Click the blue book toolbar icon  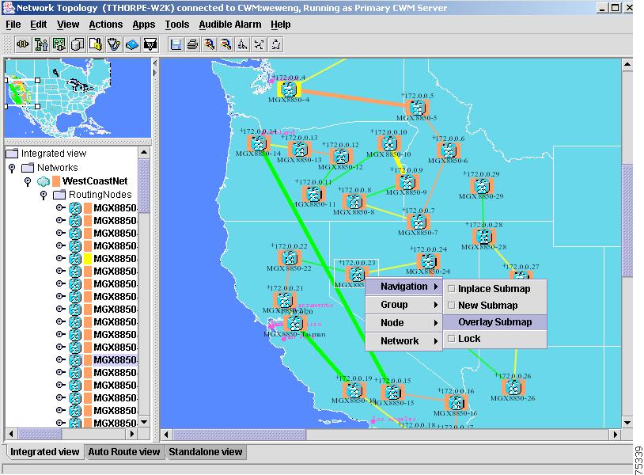[x=132, y=44]
